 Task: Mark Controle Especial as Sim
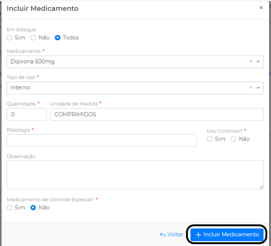10,208
